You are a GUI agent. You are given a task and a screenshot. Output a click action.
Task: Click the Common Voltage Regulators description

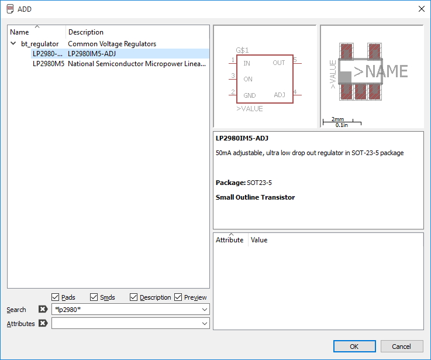[x=112, y=44]
